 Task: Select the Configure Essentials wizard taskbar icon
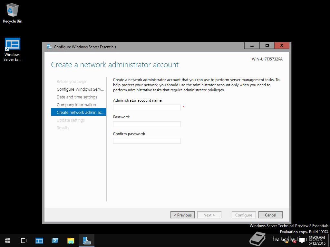tap(86, 241)
